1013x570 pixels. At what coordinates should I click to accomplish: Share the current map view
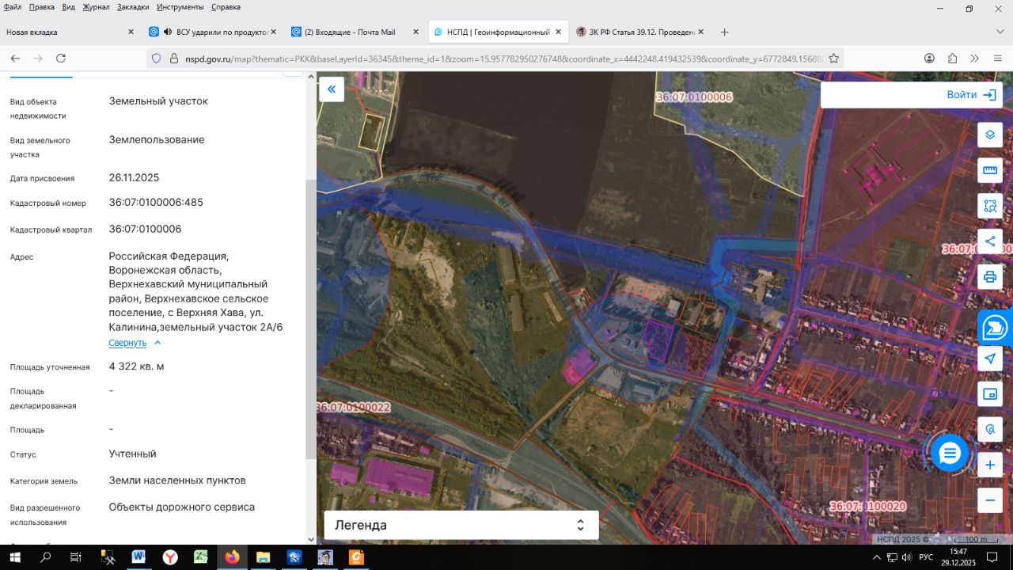pos(990,241)
